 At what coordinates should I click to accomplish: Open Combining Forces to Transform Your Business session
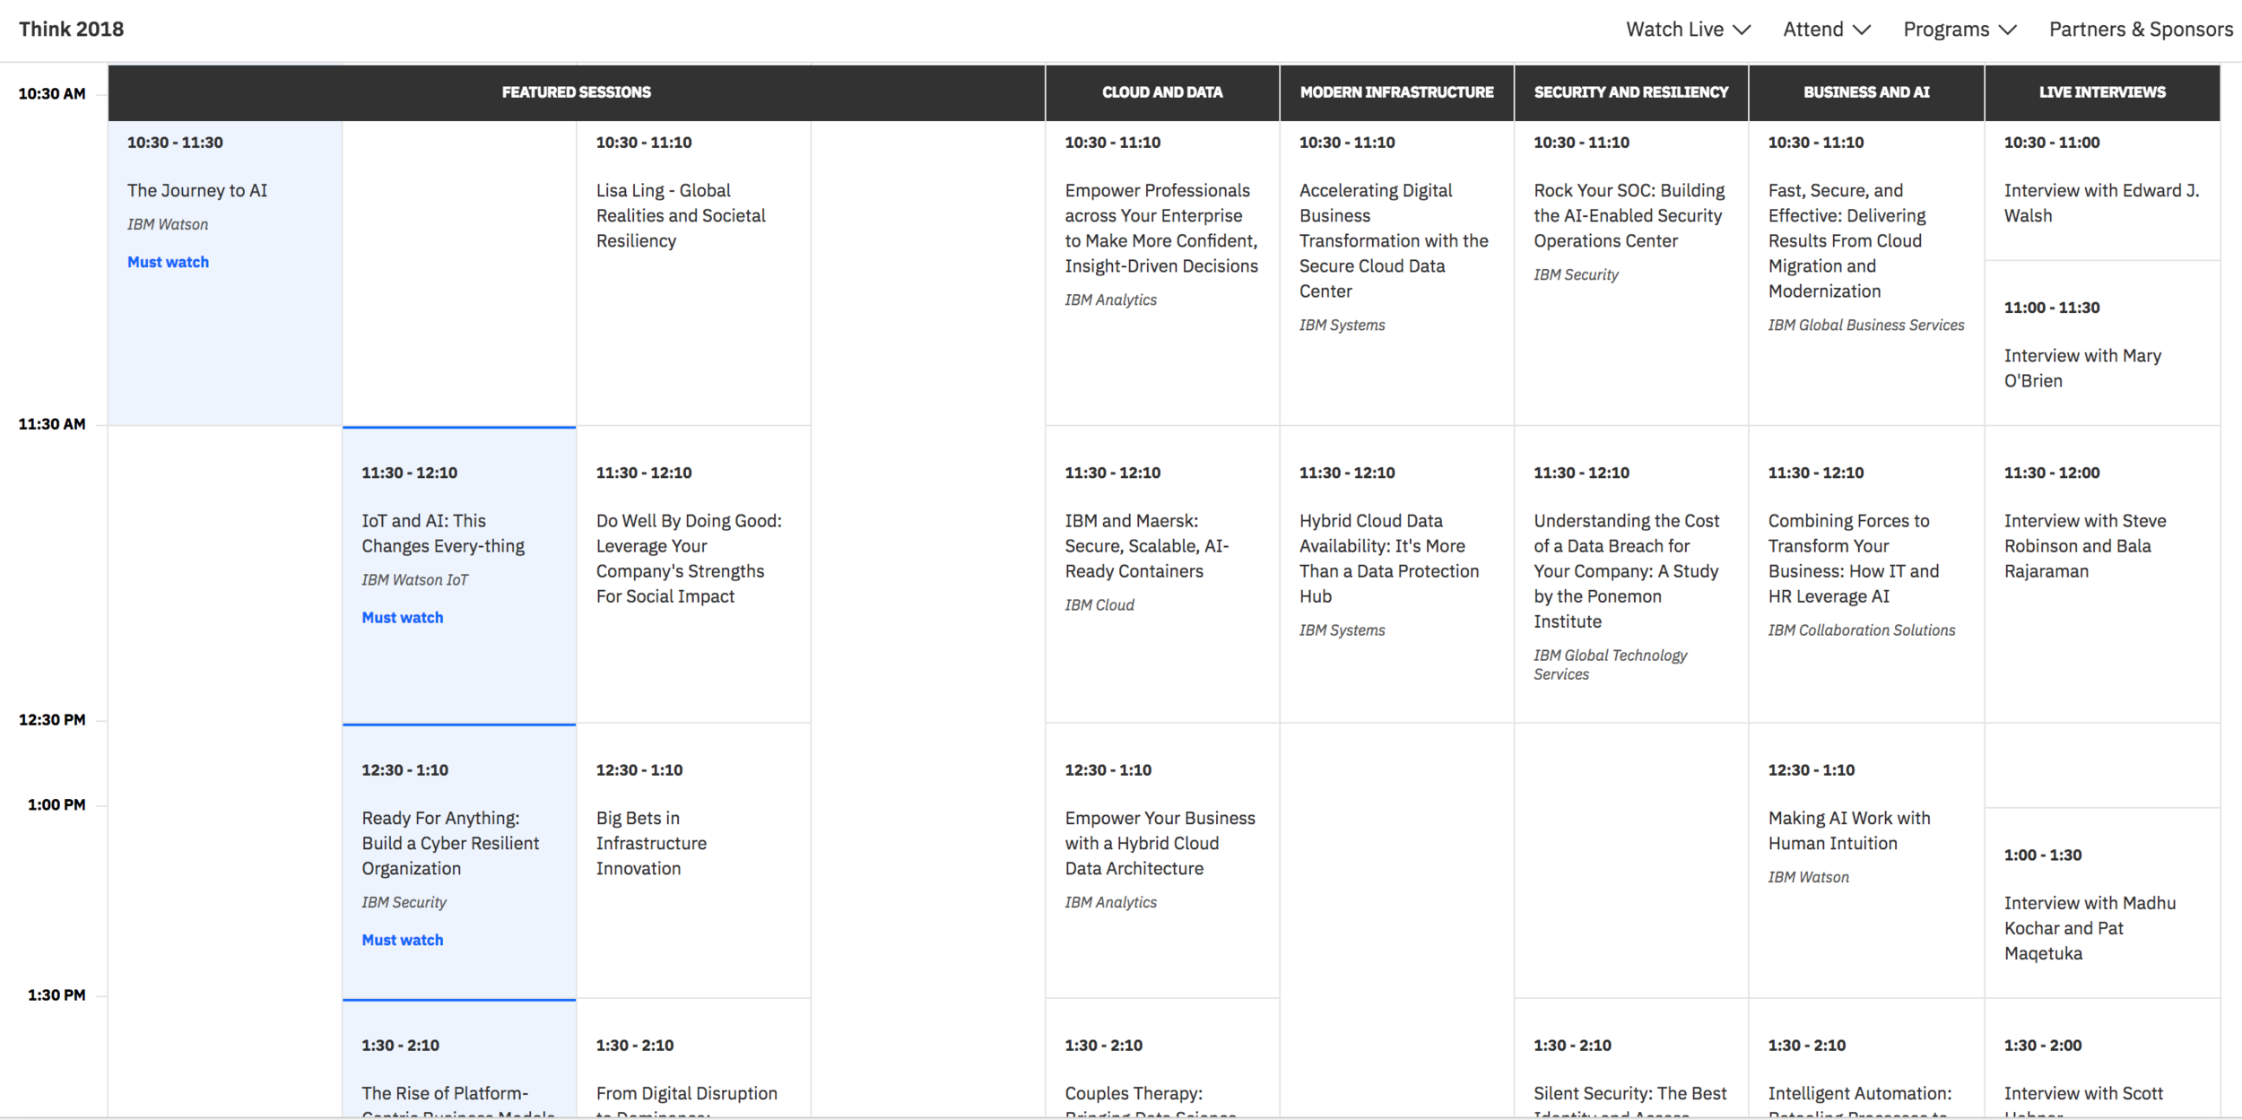[x=1853, y=558]
